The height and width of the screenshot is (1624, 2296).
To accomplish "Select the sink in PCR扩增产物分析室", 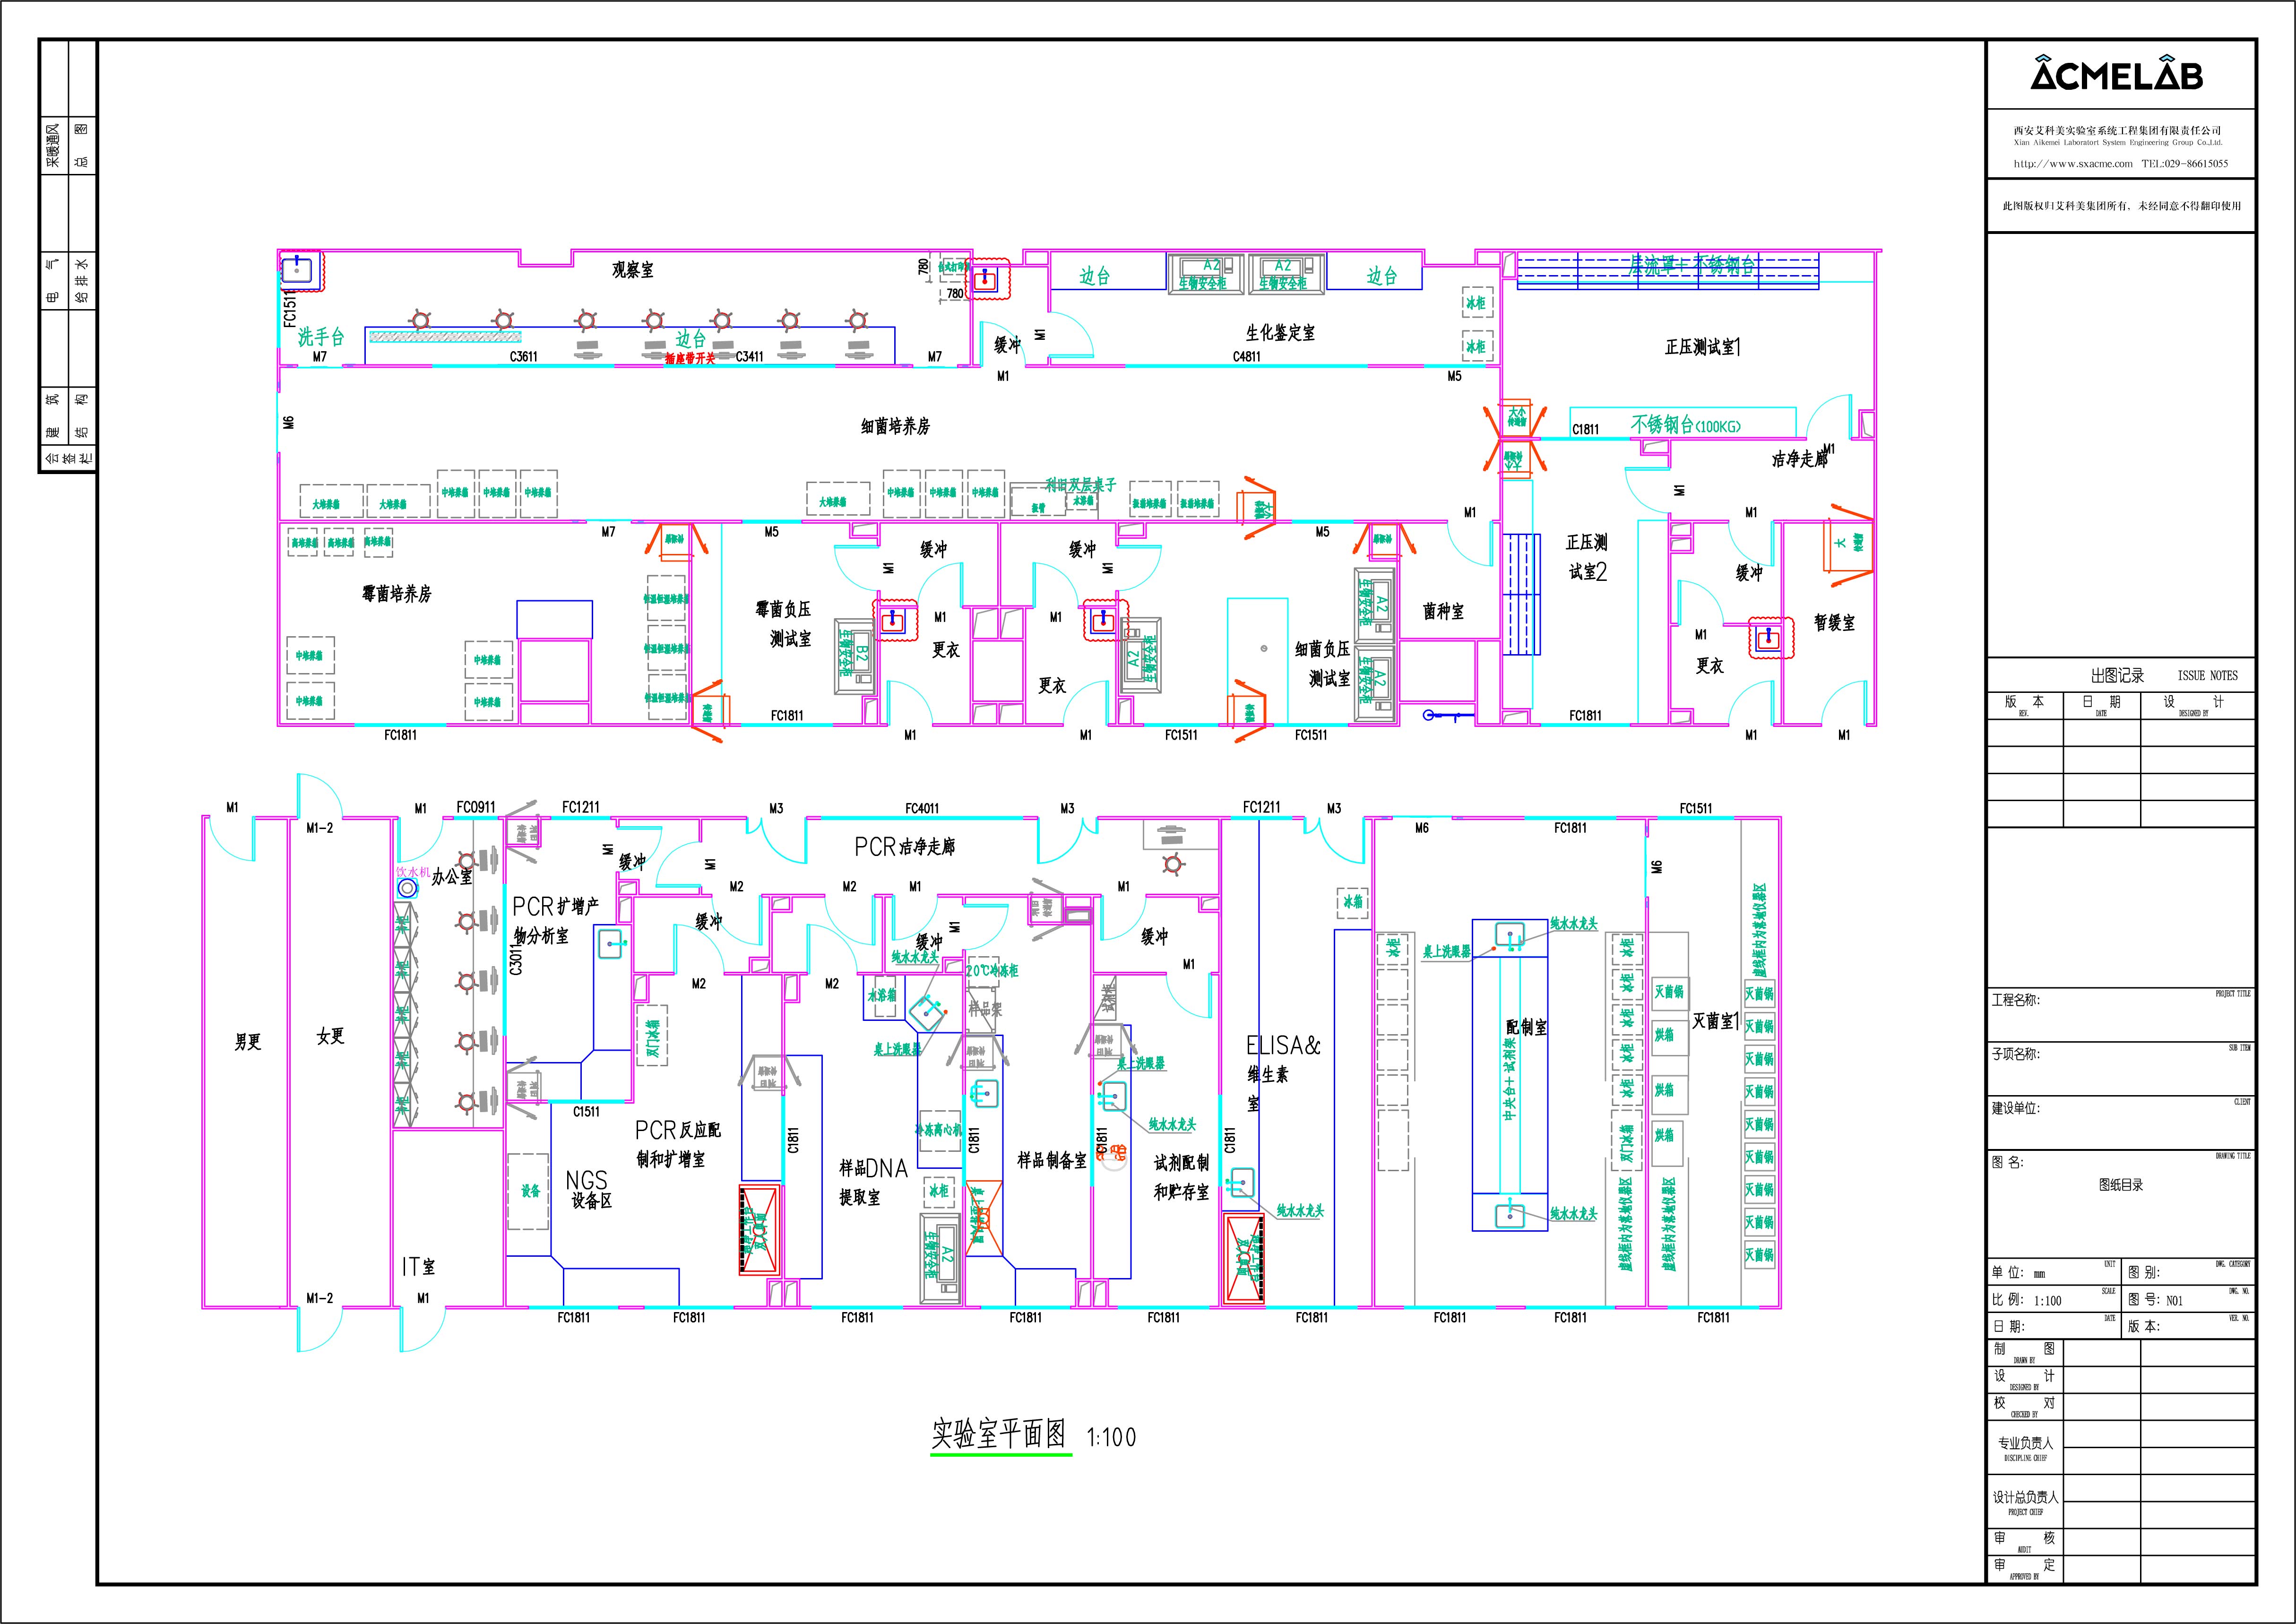I will (x=611, y=943).
